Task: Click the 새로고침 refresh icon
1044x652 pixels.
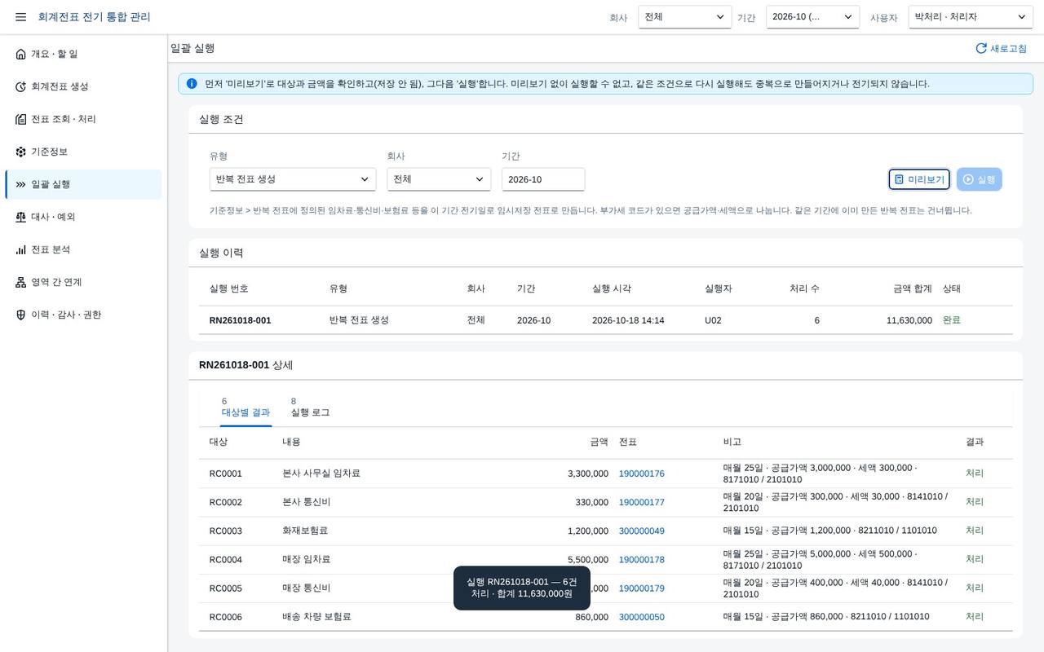Action: tap(981, 48)
